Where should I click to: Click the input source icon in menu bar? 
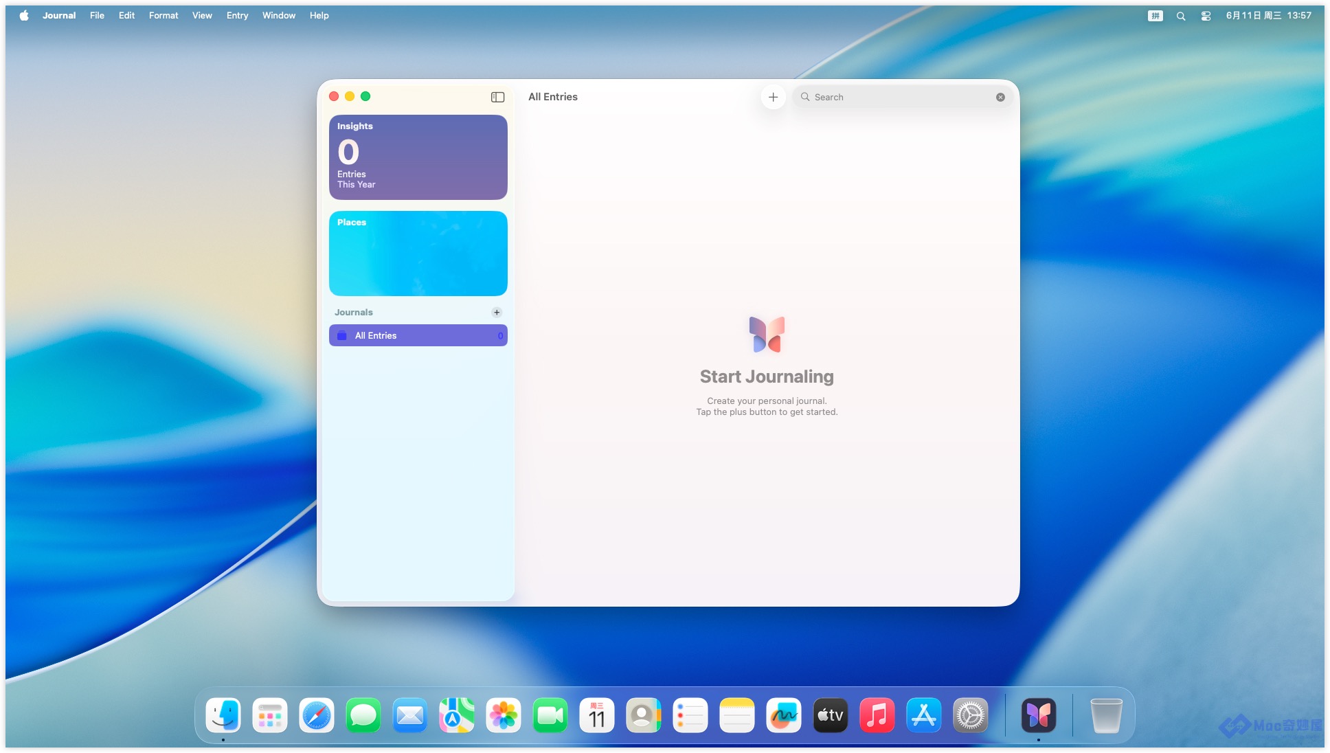click(x=1155, y=15)
